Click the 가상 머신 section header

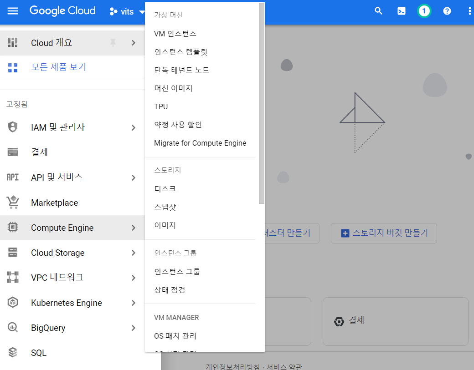(168, 15)
